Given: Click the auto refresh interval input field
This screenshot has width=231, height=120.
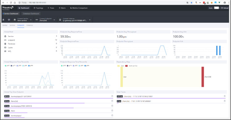Looking at the screenshot, I should (216, 8).
